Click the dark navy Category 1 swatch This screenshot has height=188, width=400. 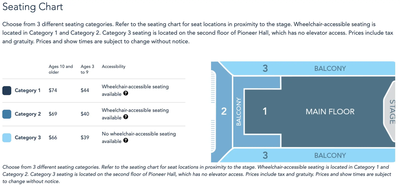click(7, 90)
